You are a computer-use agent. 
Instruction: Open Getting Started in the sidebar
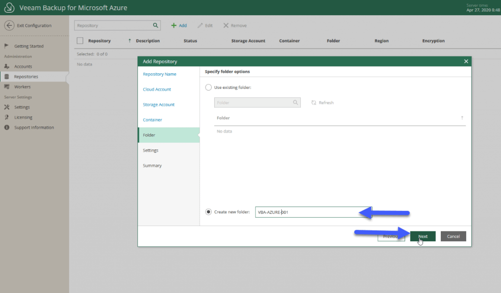29,46
